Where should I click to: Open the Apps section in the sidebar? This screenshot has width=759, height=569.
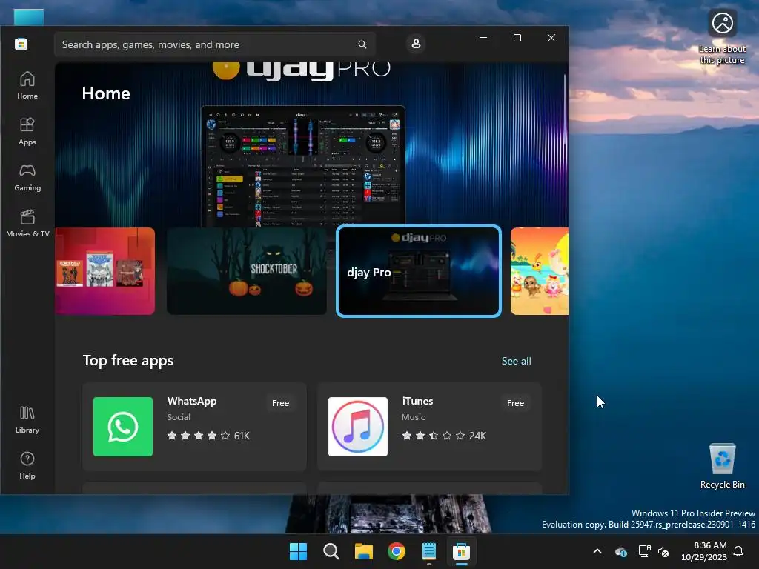(x=27, y=131)
